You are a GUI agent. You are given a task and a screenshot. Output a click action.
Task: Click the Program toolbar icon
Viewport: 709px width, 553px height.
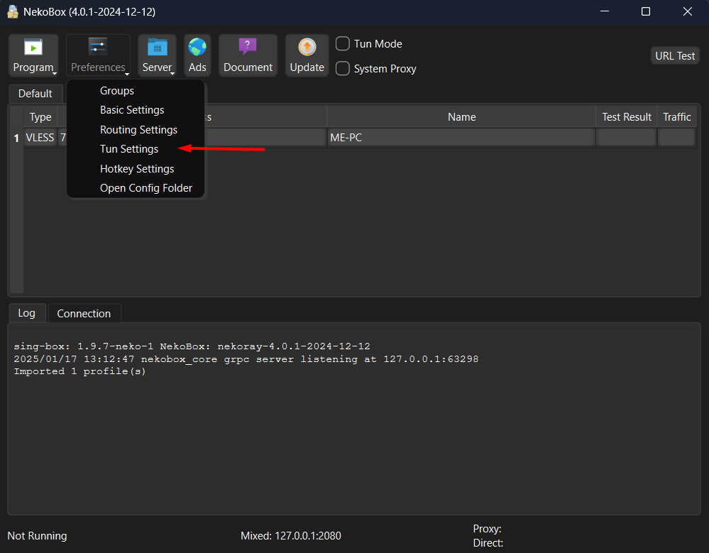click(33, 48)
